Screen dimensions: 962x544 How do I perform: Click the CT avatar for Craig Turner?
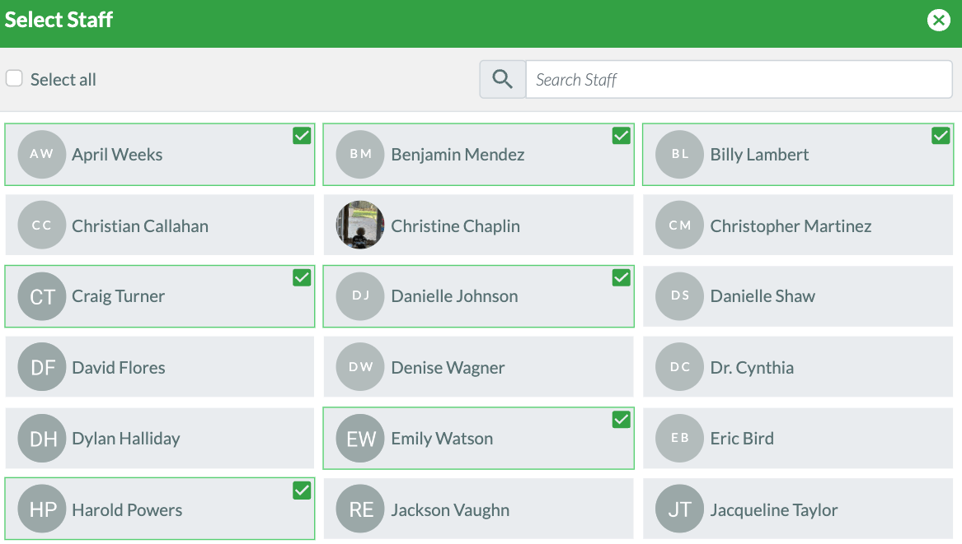(x=42, y=296)
